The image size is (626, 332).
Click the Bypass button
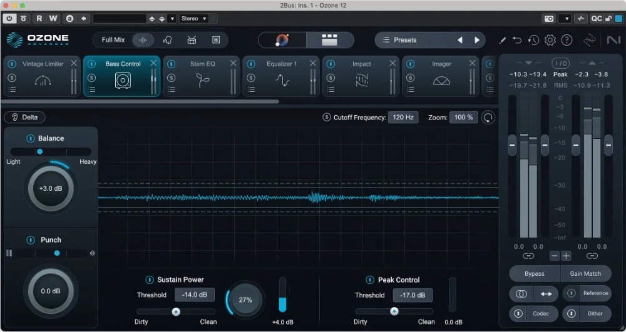[534, 273]
